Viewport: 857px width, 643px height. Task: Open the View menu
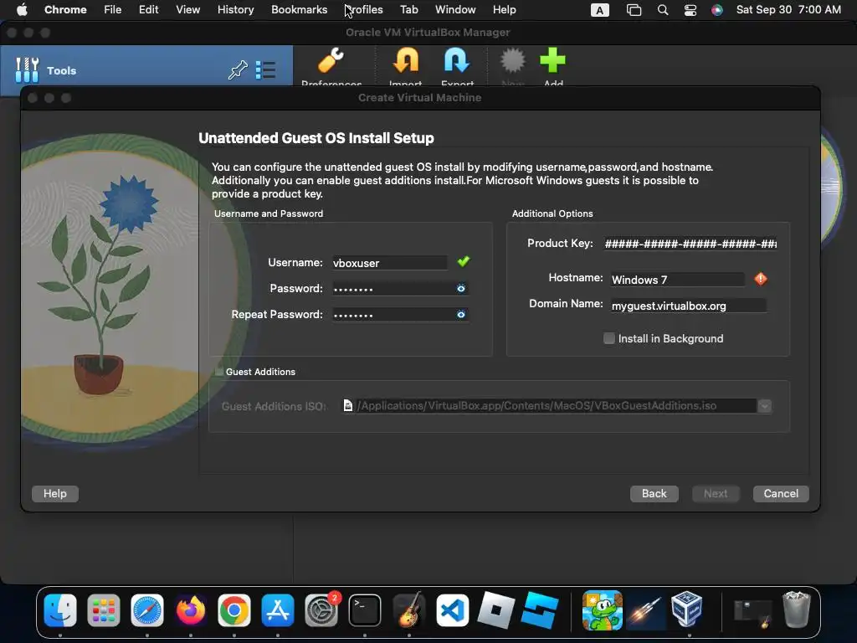pyautogui.click(x=187, y=10)
